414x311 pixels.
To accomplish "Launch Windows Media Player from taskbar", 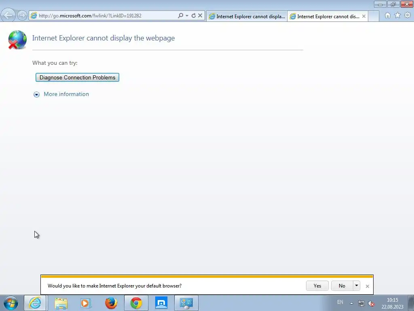I will pos(86,303).
